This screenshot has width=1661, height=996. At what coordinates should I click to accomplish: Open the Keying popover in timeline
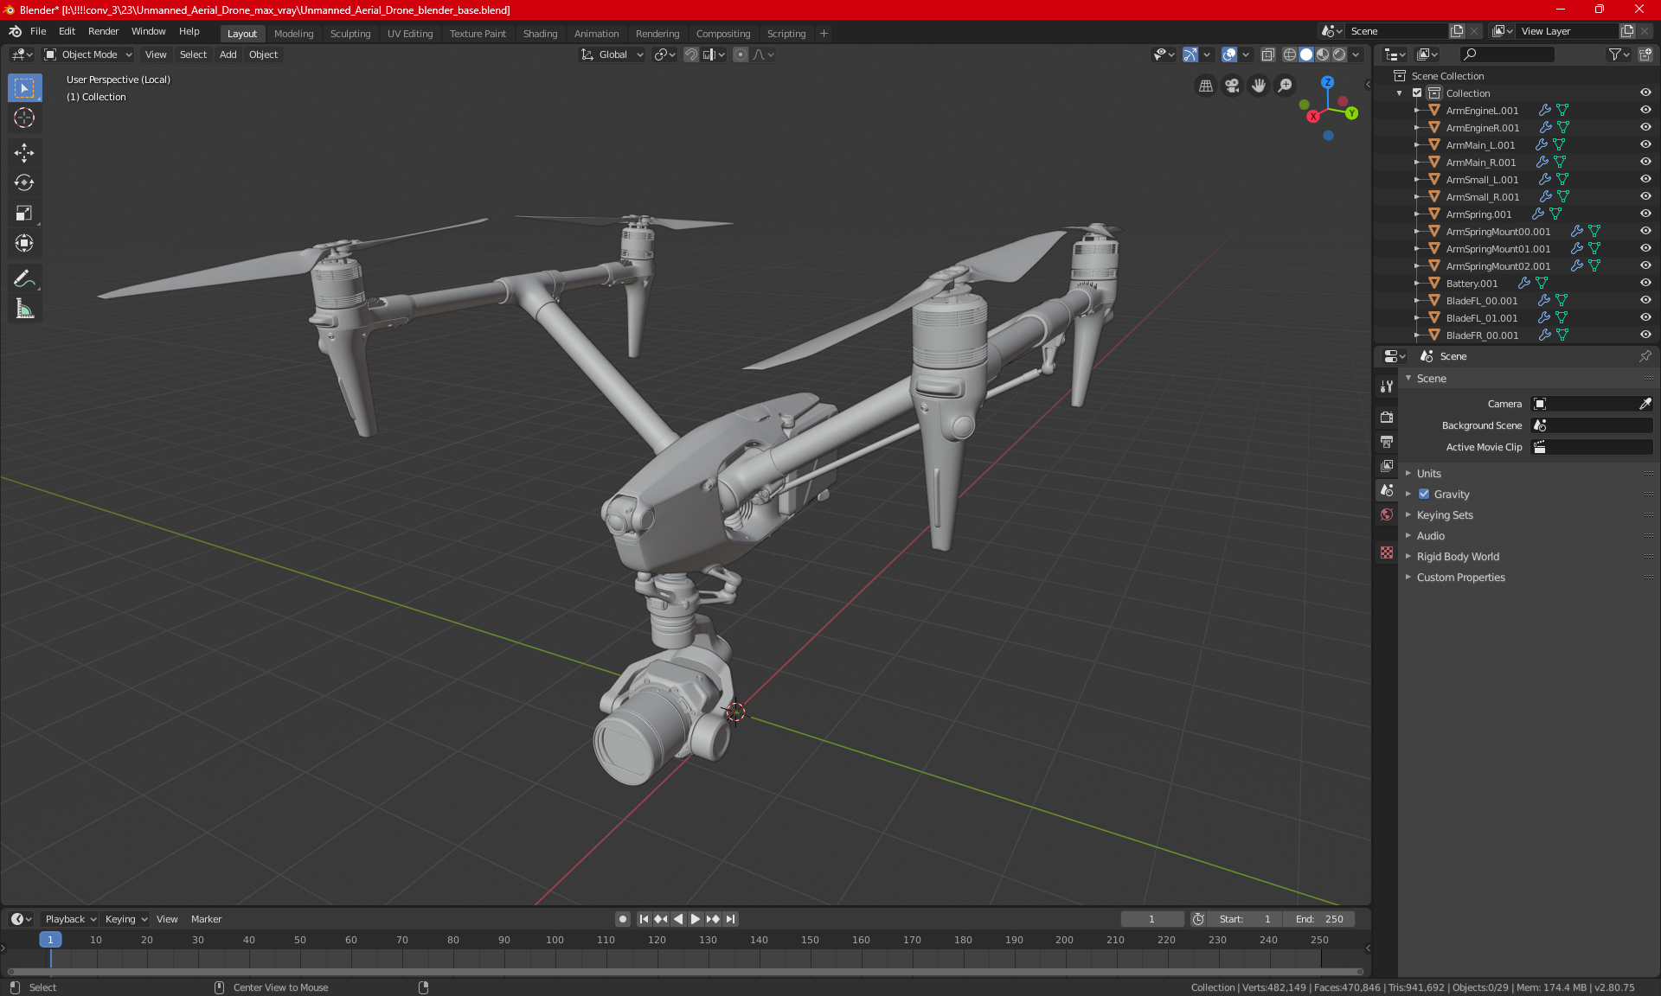point(126,919)
